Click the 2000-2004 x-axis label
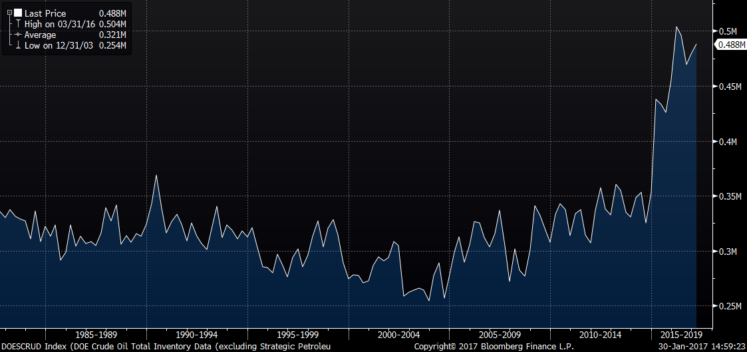Viewport: 747px width, 352px height. [x=398, y=335]
